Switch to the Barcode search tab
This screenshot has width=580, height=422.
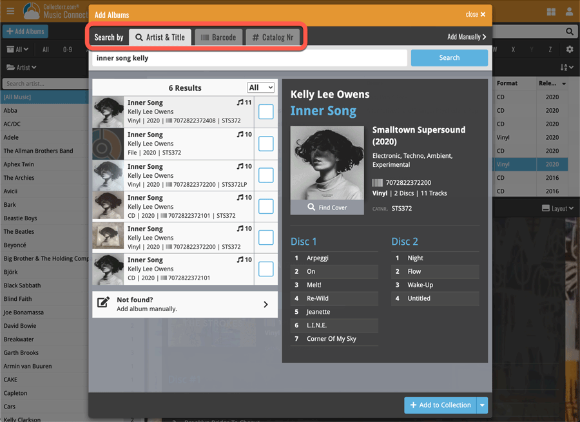(x=218, y=37)
